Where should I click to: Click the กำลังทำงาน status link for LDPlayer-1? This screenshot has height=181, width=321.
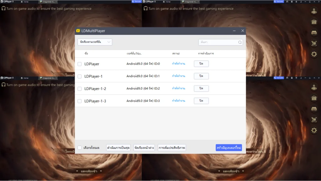tap(178, 76)
